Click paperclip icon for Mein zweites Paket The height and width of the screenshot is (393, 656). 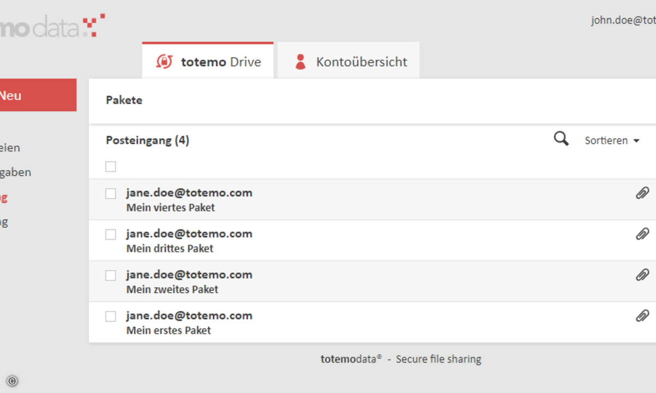[642, 275]
